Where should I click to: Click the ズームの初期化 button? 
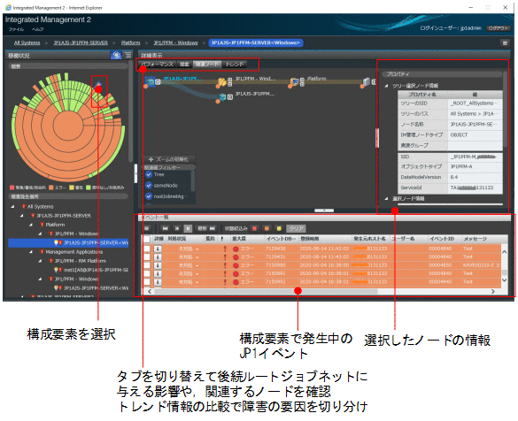(169, 159)
